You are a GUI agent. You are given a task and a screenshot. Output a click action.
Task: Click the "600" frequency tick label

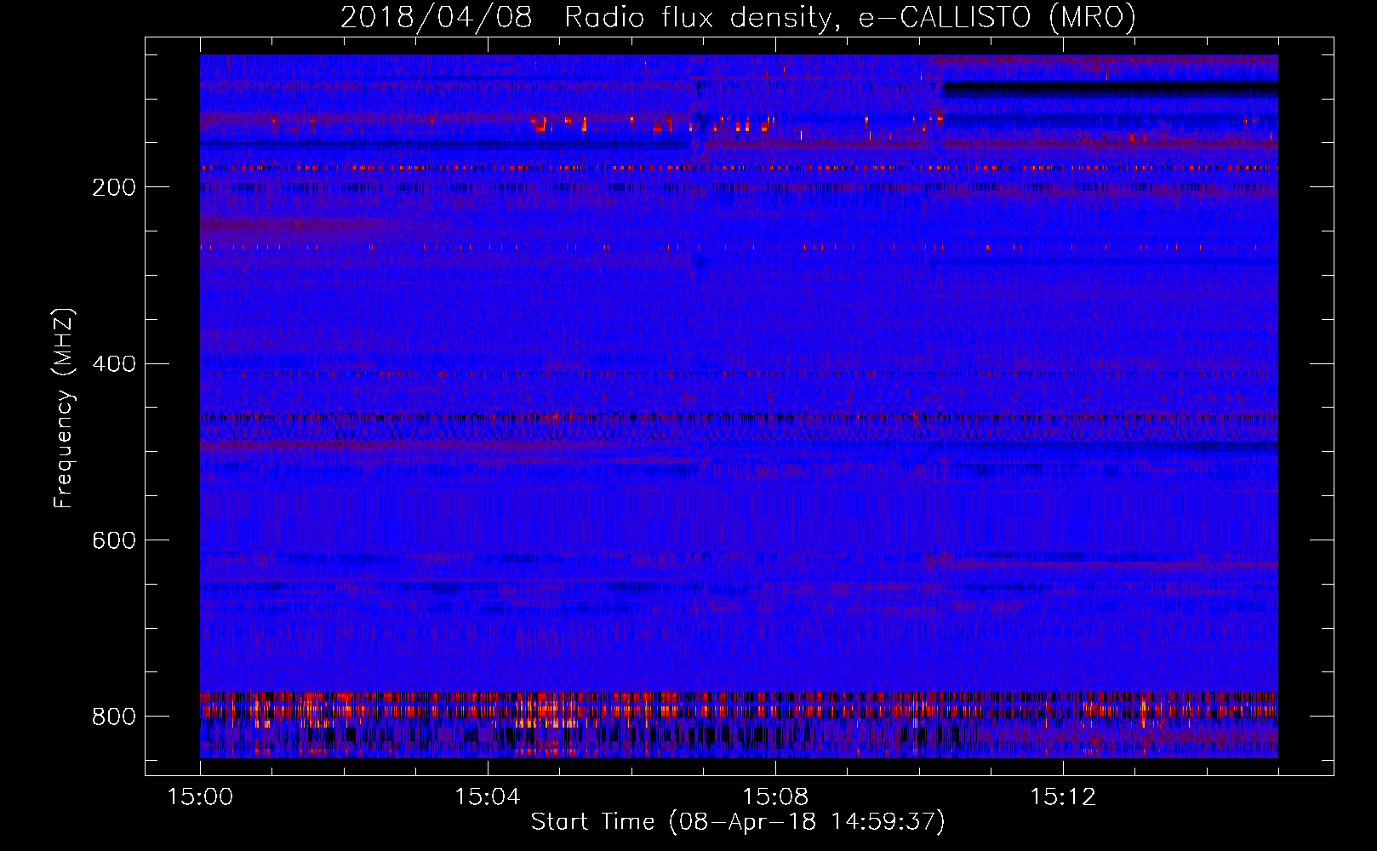click(x=114, y=540)
